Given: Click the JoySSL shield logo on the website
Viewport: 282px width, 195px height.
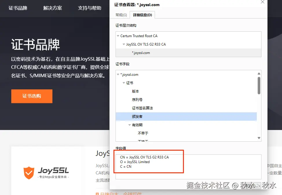Looking at the screenshot, I should 29,173.
